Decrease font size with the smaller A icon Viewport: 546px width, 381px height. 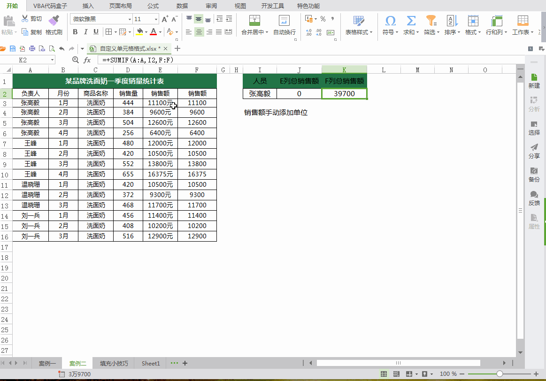tap(175, 19)
